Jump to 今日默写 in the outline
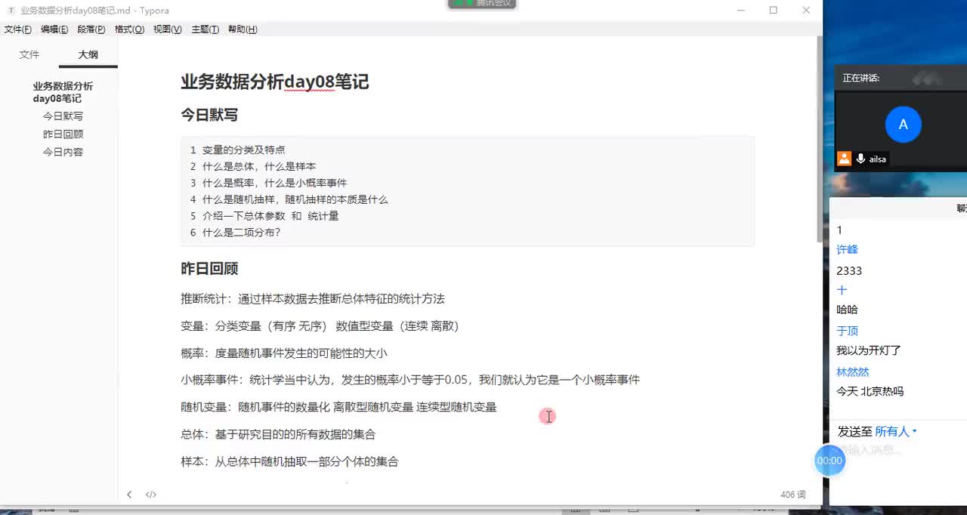Viewport: 967px width, 515px height. (x=63, y=116)
